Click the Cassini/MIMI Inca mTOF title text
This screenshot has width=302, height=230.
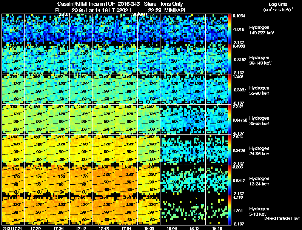point(86,4)
